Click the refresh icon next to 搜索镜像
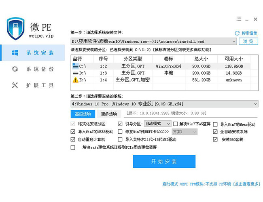 pyautogui.click(x=237, y=33)
